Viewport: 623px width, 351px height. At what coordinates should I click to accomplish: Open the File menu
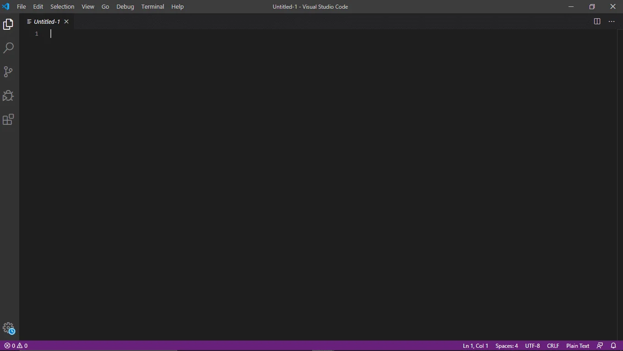coord(22,7)
